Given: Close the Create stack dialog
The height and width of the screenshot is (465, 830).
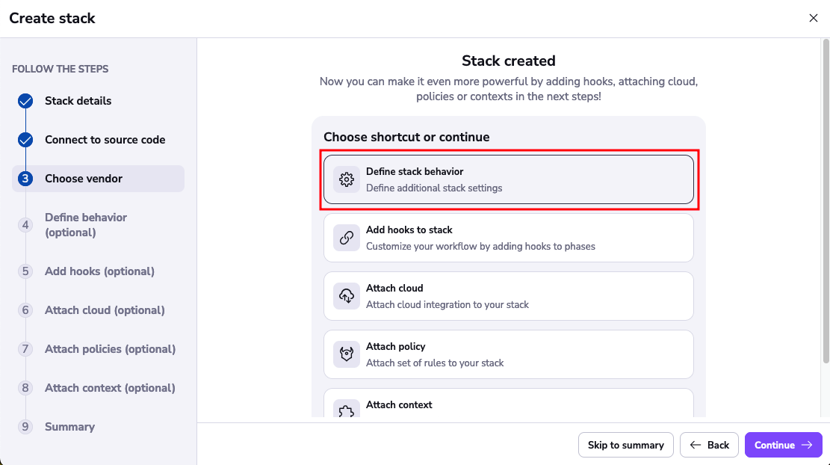Looking at the screenshot, I should pos(814,18).
